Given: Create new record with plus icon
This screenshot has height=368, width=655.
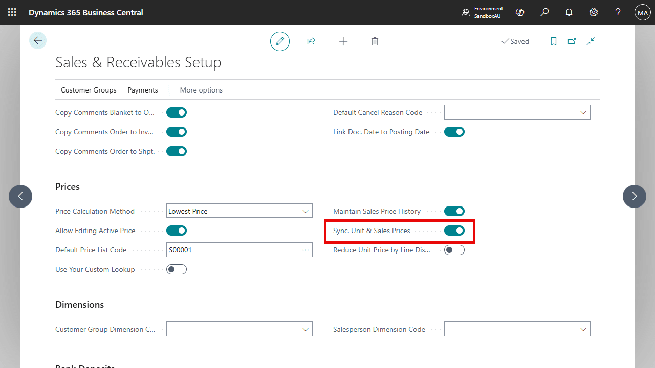Looking at the screenshot, I should (x=343, y=41).
